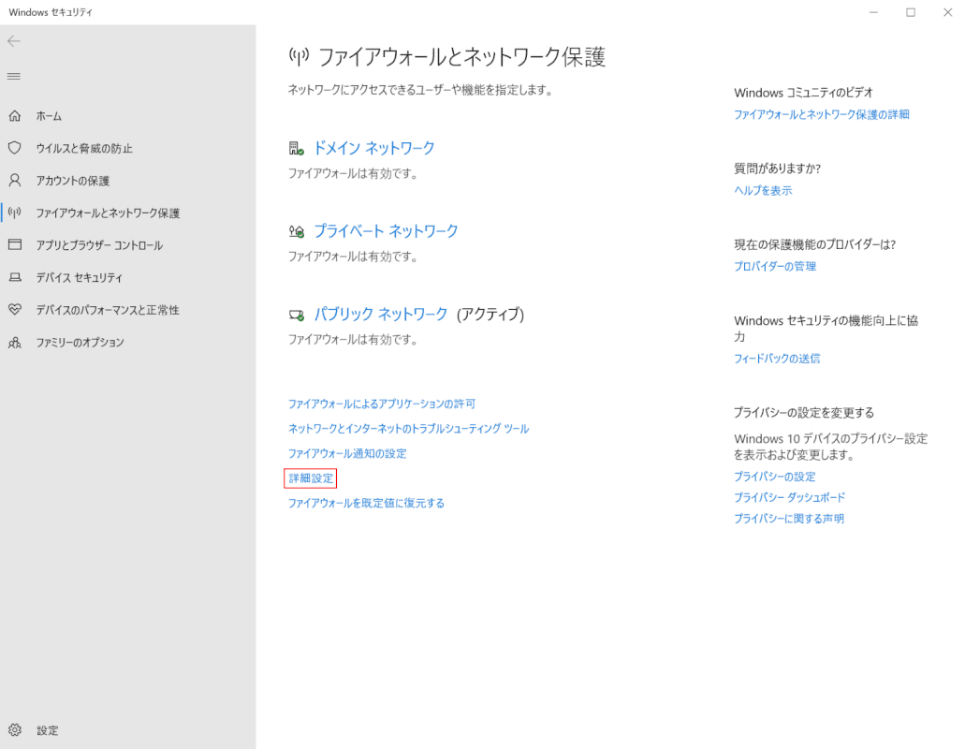The width and height of the screenshot is (965, 749).
Task: Click ファイアウォールを既定値に復元する link
Action: pyautogui.click(x=366, y=503)
